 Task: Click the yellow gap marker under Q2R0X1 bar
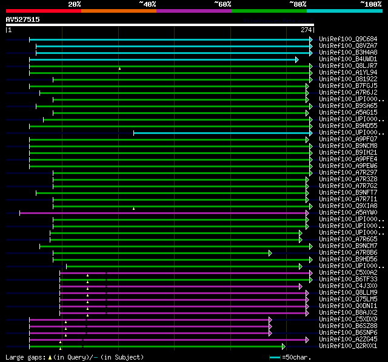point(61,349)
